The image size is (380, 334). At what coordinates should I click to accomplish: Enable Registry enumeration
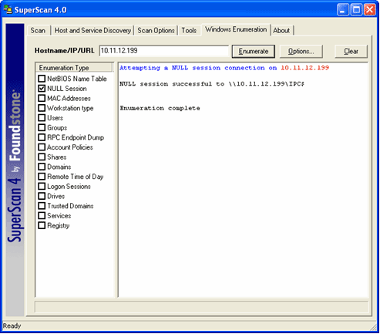coord(42,225)
